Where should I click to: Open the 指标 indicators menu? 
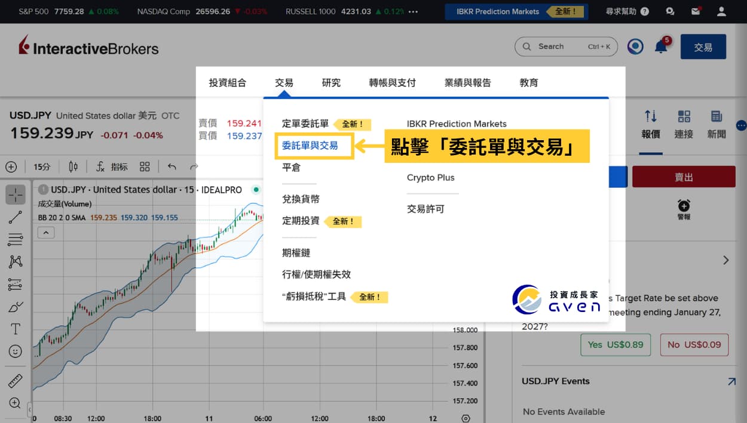[112, 167]
